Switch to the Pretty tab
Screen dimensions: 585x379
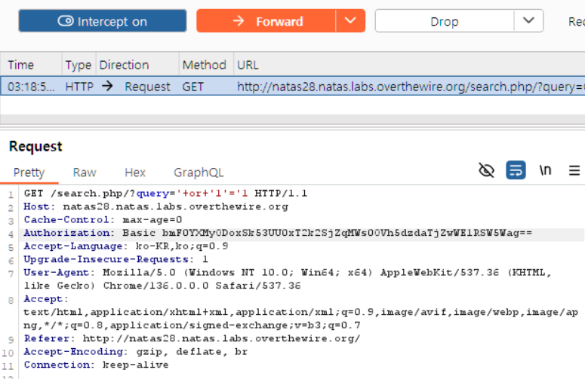tap(29, 173)
